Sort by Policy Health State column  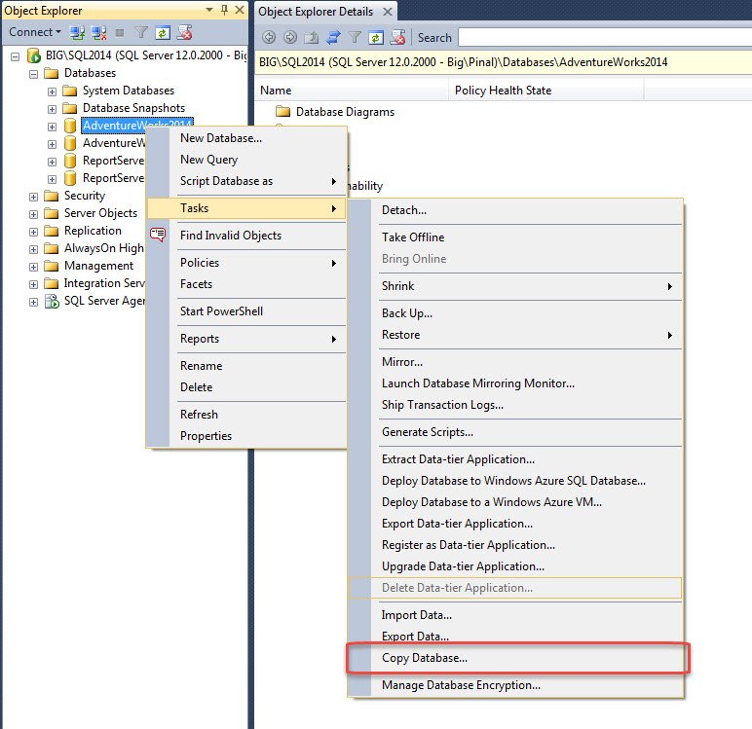pos(546,91)
